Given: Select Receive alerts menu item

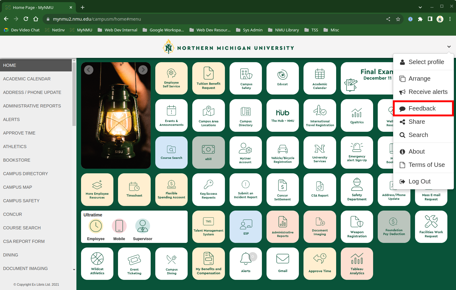Looking at the screenshot, I should tap(423, 92).
